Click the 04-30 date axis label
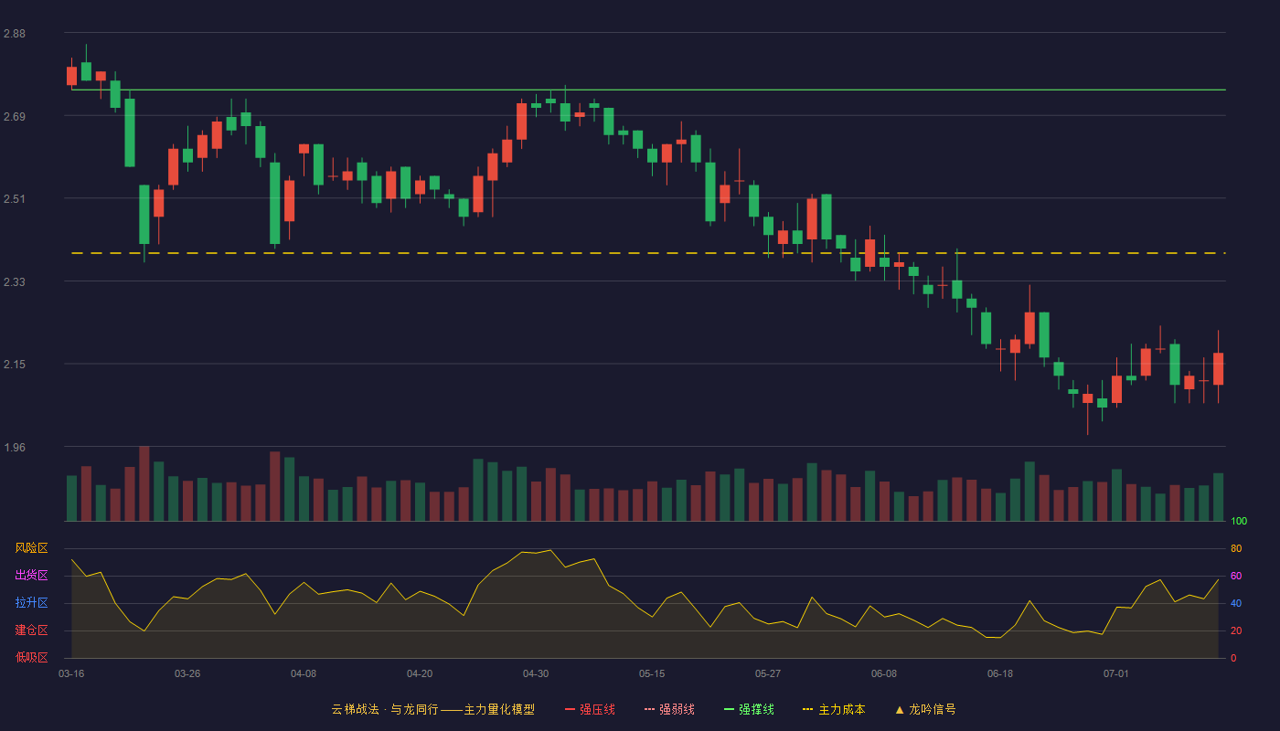The height and width of the screenshot is (731, 1280). tap(536, 673)
